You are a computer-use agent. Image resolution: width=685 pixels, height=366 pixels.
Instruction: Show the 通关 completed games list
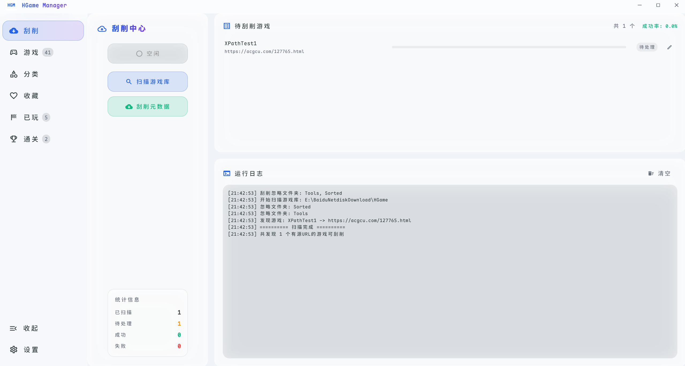43,139
